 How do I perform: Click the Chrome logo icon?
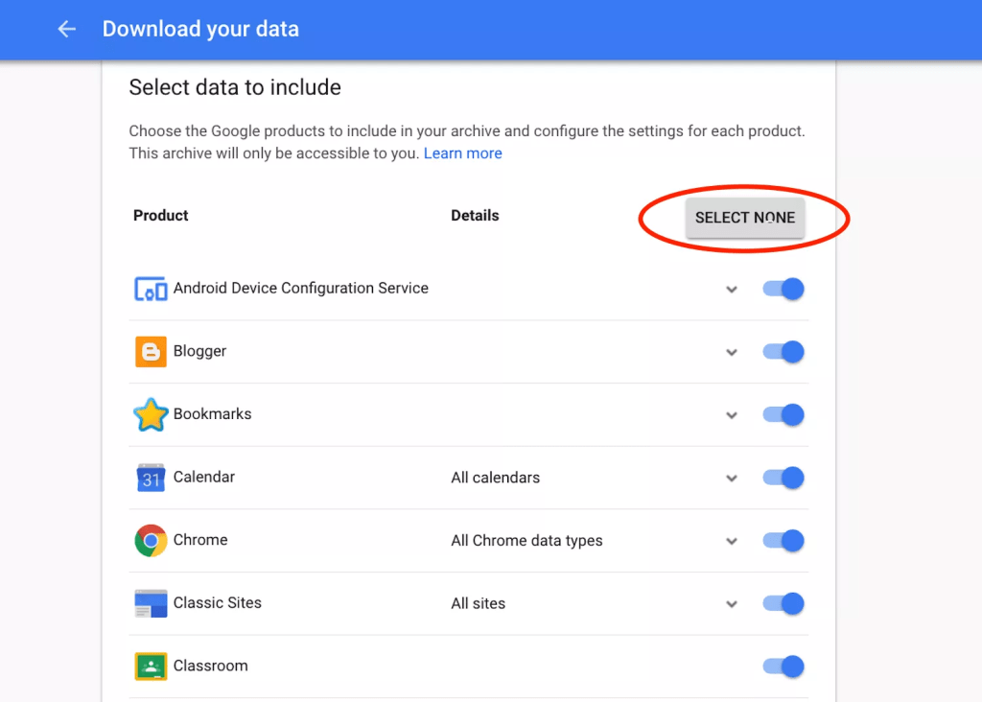(x=151, y=540)
